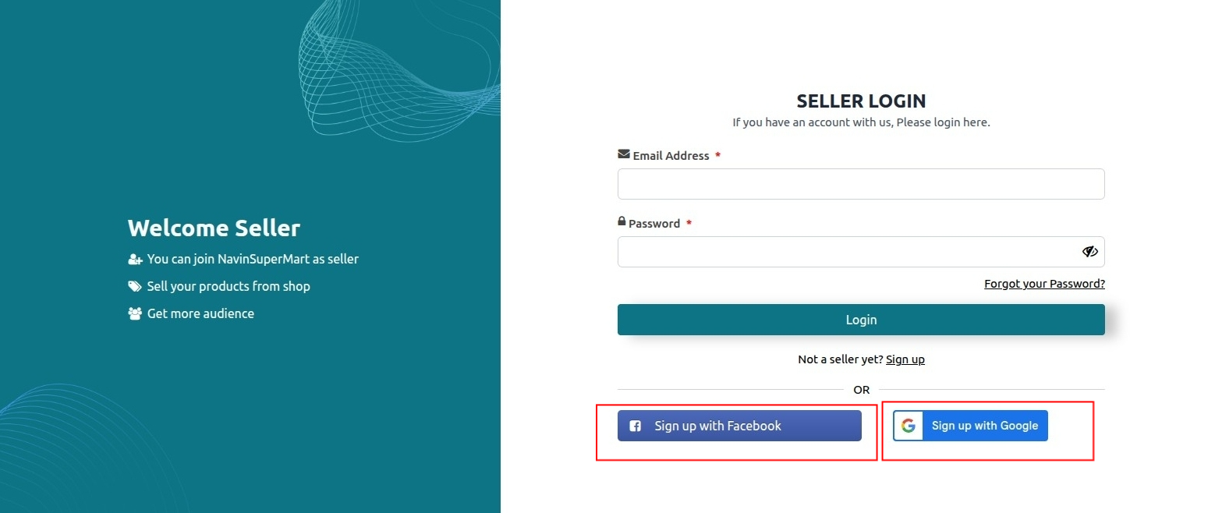Click the envelope icon beside Email Address

[x=623, y=154]
